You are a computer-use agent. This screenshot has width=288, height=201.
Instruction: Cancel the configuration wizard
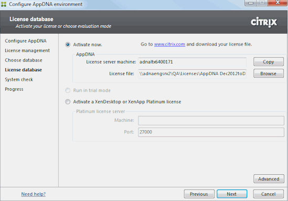click(269, 194)
